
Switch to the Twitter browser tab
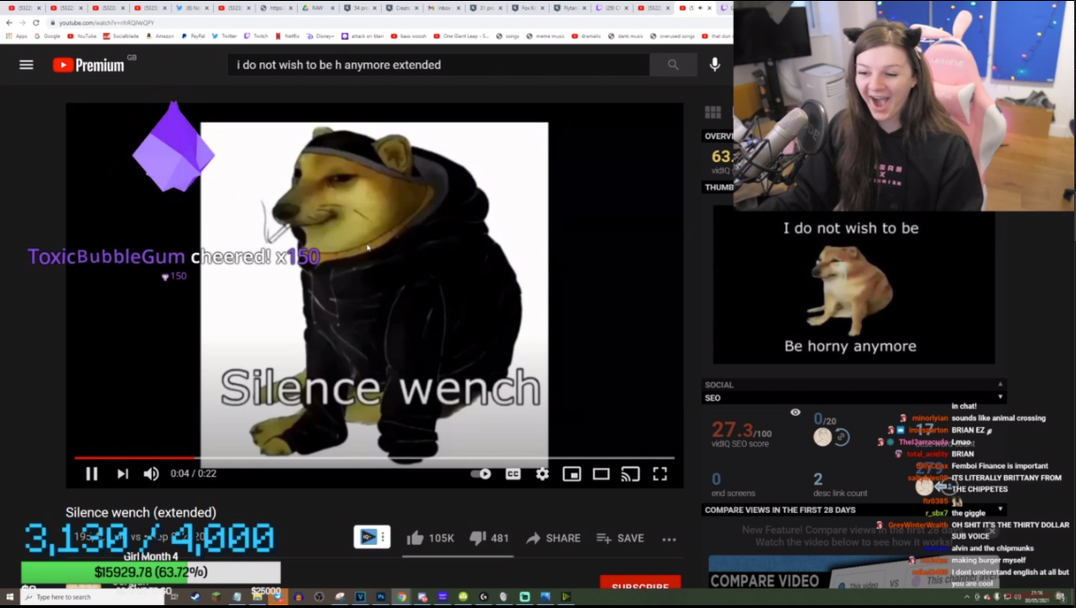(191, 8)
